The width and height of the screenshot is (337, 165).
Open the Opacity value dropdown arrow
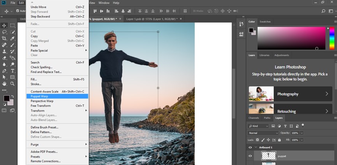tap(302, 133)
